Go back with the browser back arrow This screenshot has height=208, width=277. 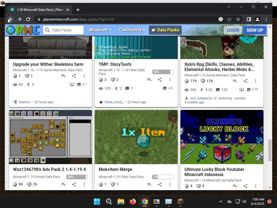[x=11, y=19]
